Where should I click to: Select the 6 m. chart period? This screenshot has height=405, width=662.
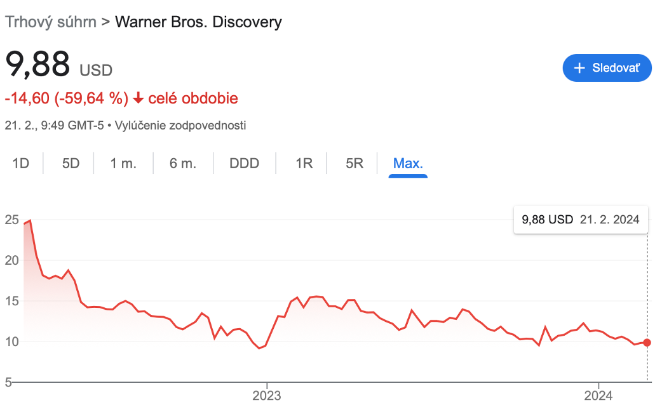click(182, 163)
